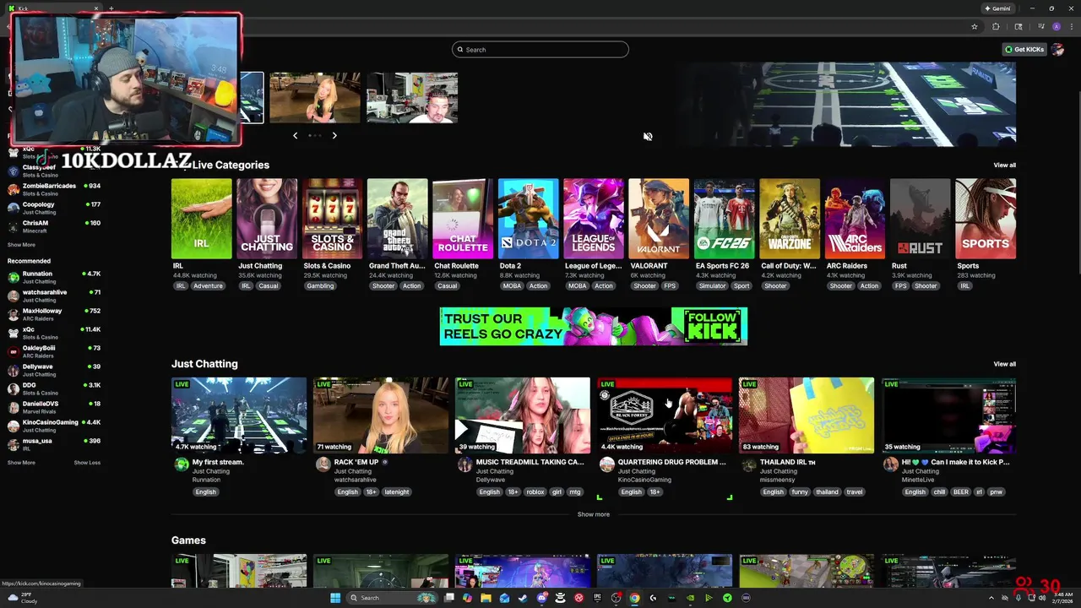Viewport: 1081px width, 608px height.
Task: Open musa_usa channel in Recommended
Action: point(54,444)
